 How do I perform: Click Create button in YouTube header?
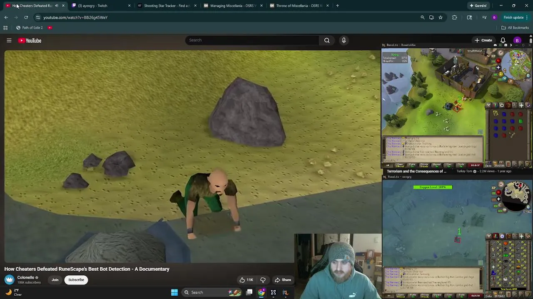(483, 40)
